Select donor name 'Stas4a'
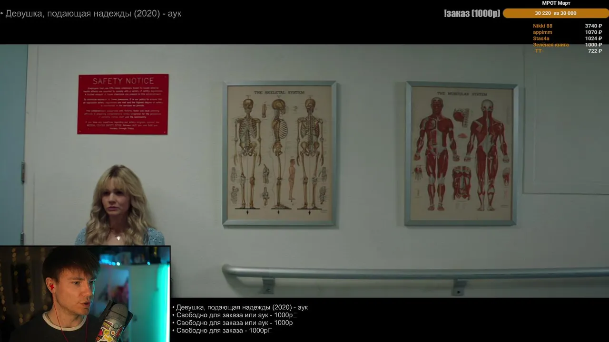 (541, 38)
